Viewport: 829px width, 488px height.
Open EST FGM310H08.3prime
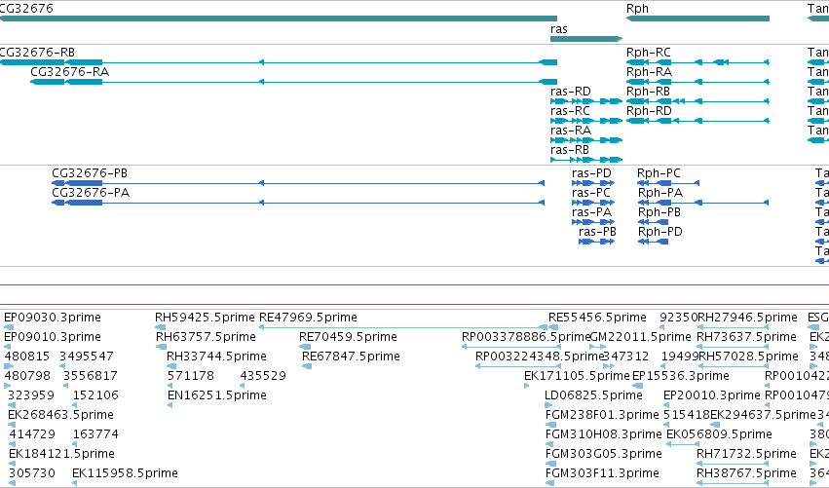click(603, 434)
